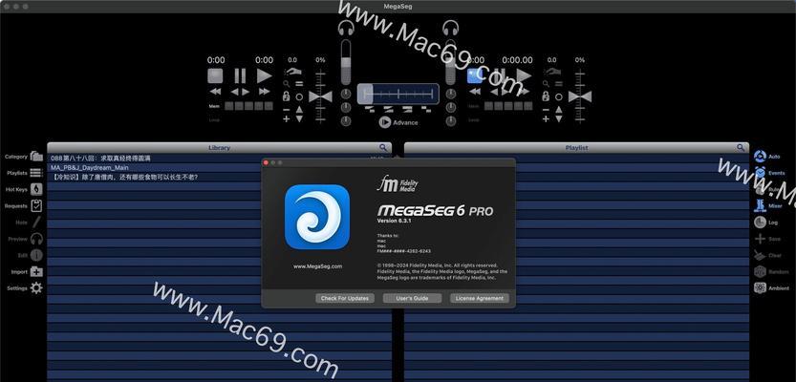This screenshot has width=796, height=382.
Task: Adjust the left deck pitch slider
Action: point(320,96)
